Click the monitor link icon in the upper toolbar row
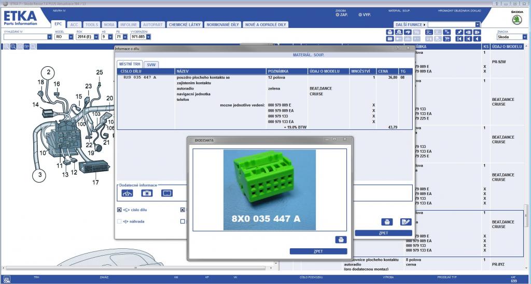Viewport: 531px width, 284px height. [x=429, y=32]
